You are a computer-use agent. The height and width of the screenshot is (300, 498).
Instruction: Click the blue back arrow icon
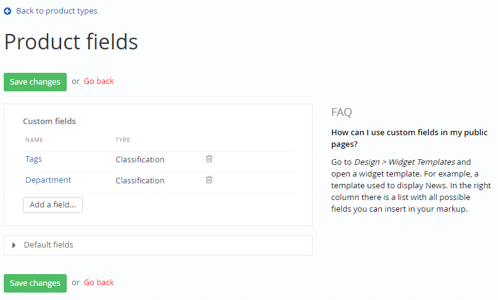pyautogui.click(x=7, y=11)
